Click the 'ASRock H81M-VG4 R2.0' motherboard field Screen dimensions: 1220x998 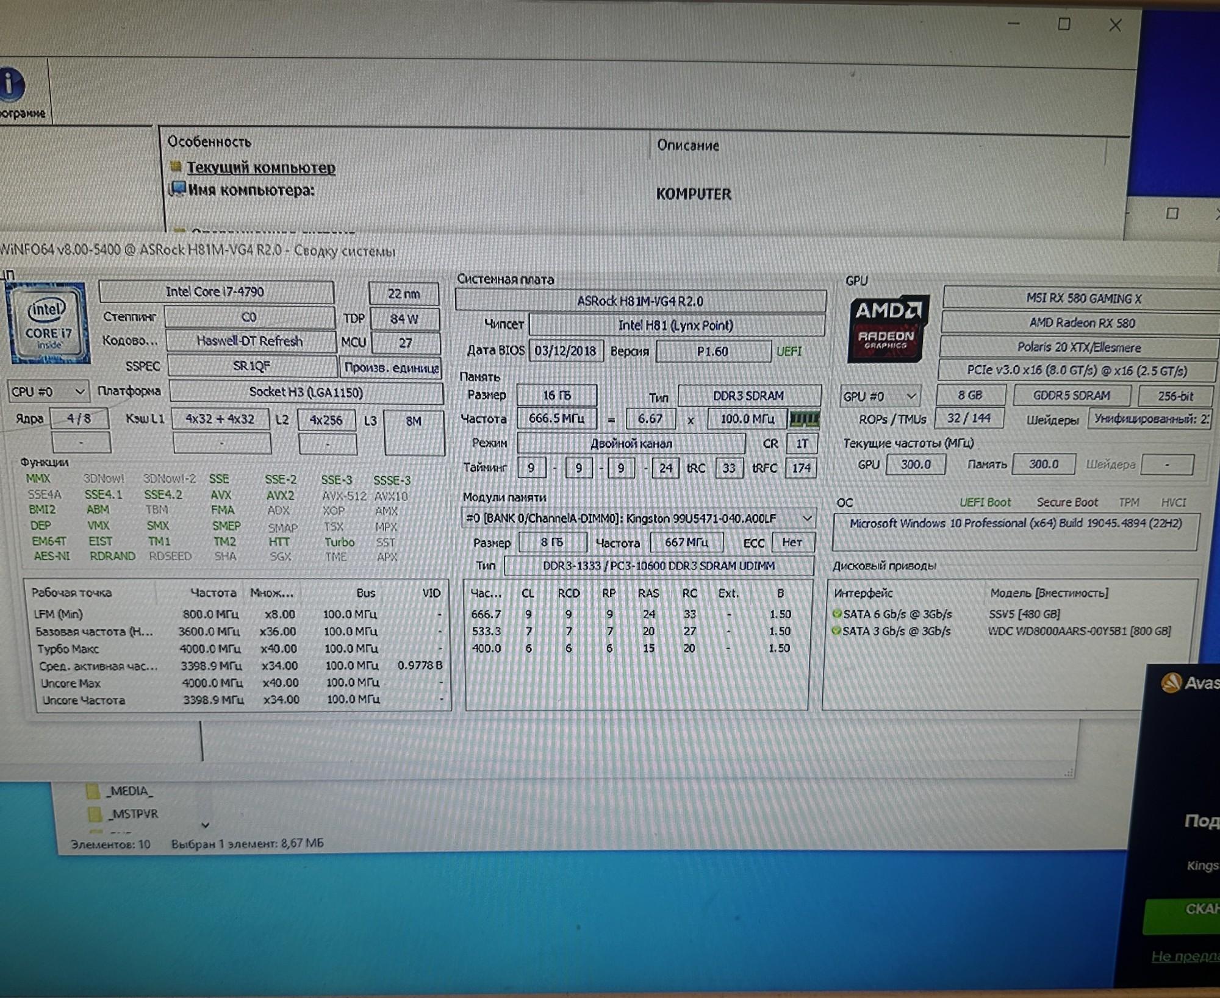pos(640,301)
